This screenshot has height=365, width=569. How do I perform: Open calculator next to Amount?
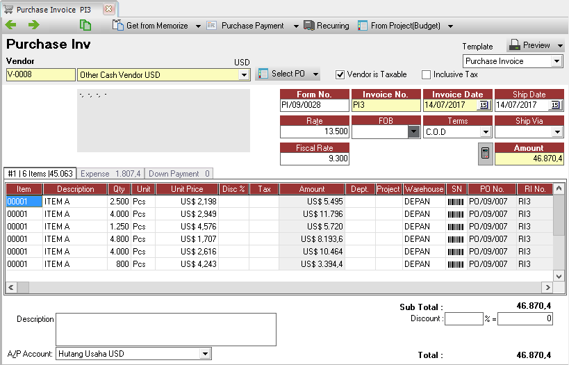pyautogui.click(x=485, y=153)
